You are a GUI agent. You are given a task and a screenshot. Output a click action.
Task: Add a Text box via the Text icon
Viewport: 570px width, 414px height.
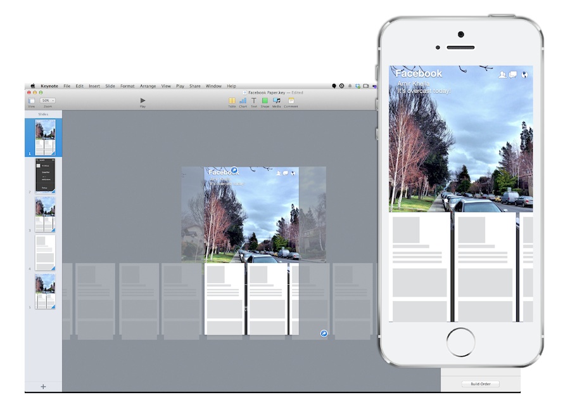click(253, 101)
